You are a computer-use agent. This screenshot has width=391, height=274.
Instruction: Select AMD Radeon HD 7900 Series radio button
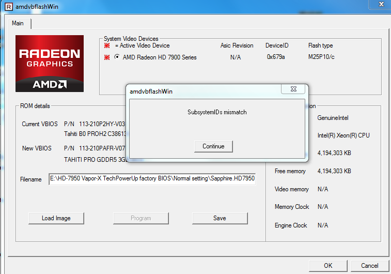(x=117, y=57)
